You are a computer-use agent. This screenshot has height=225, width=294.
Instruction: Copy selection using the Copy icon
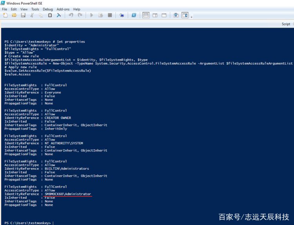41,15
